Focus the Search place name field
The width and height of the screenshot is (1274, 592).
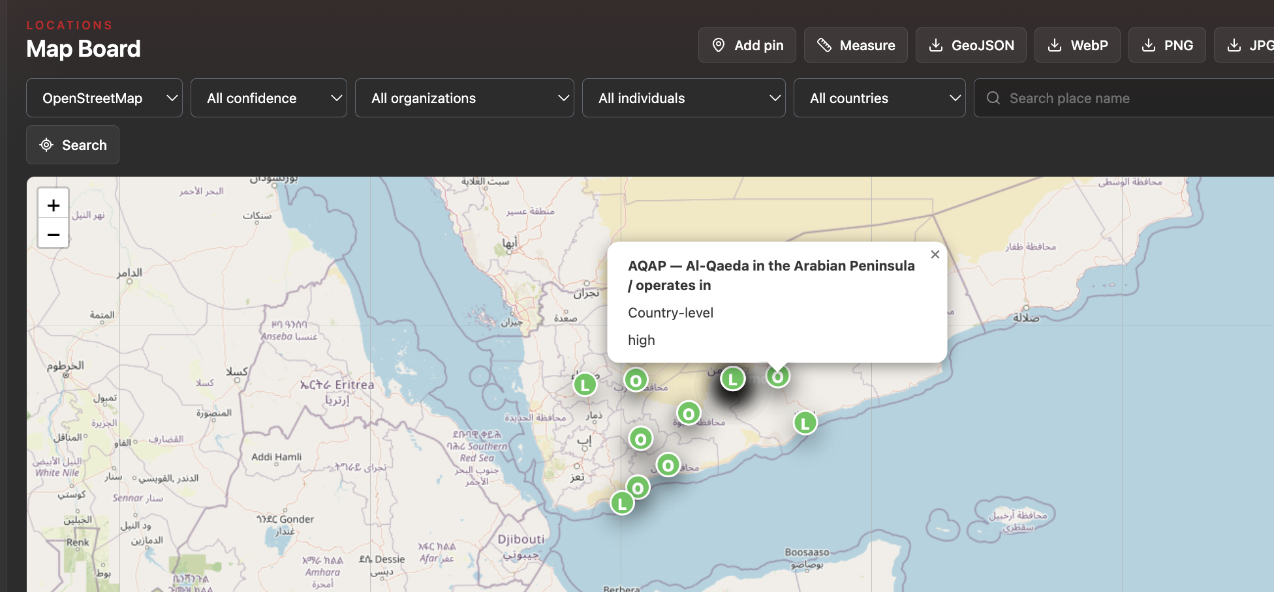pyautogui.click(x=1124, y=98)
